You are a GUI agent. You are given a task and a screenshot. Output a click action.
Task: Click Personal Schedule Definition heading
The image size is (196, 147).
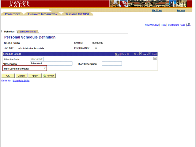[x=30, y=37]
